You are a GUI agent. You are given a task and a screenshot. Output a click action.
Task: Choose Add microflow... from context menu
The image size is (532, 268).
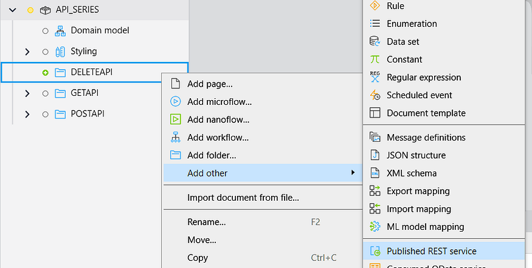point(219,102)
